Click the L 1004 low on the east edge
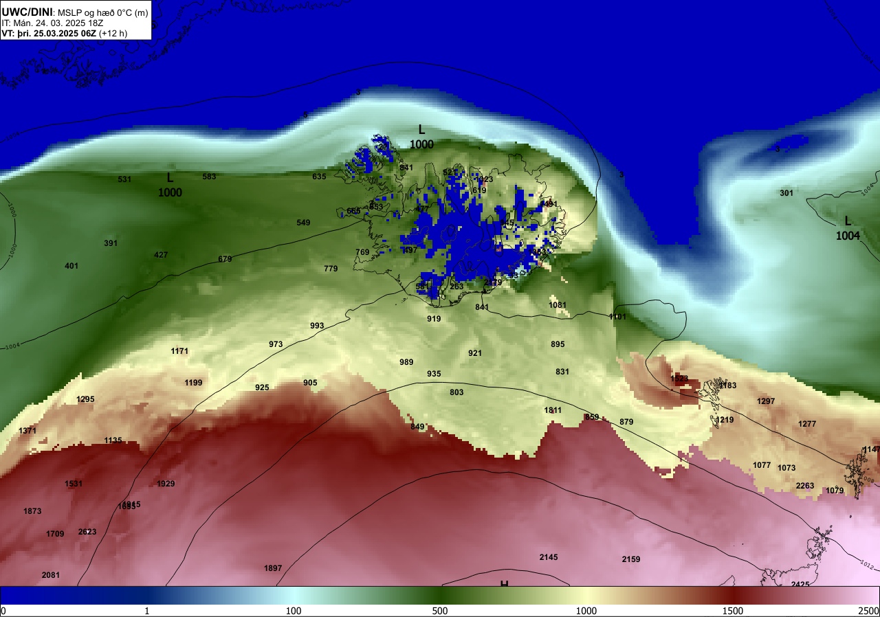 (x=848, y=228)
